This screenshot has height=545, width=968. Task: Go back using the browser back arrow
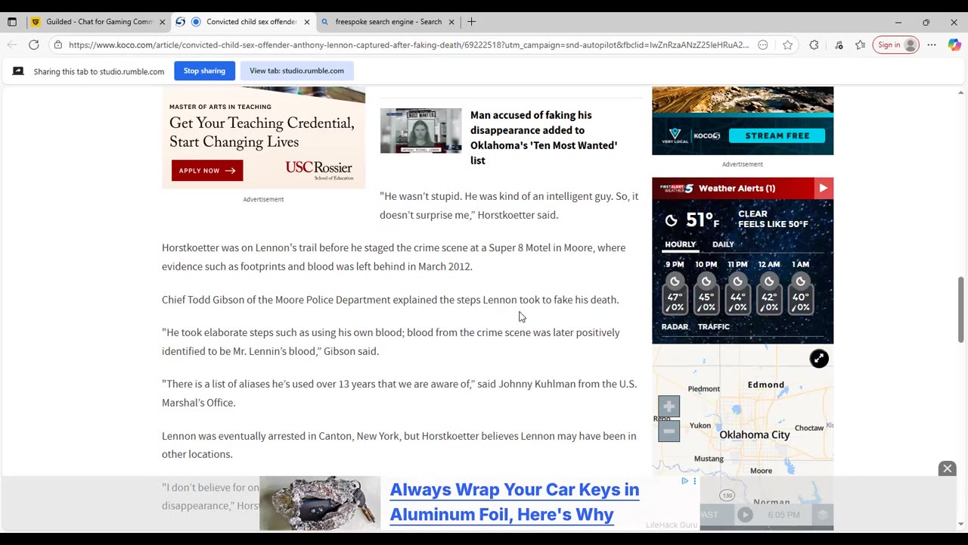pos(12,45)
